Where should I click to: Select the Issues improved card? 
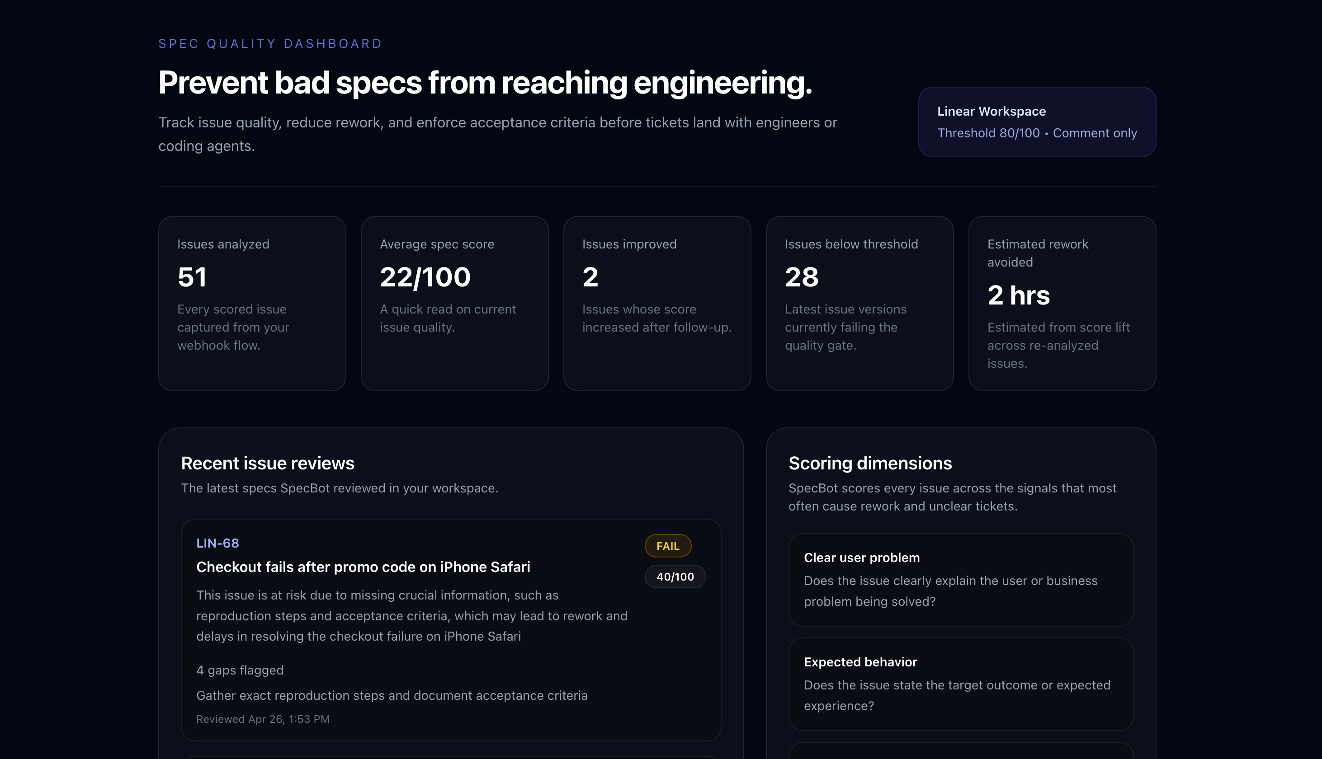(657, 304)
